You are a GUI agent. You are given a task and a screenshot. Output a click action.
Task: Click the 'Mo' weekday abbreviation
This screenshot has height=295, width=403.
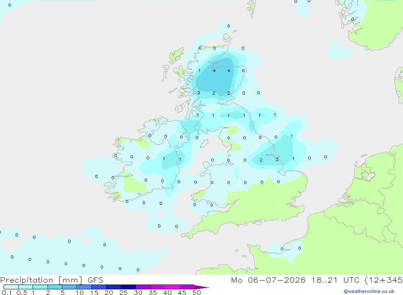tap(237, 280)
